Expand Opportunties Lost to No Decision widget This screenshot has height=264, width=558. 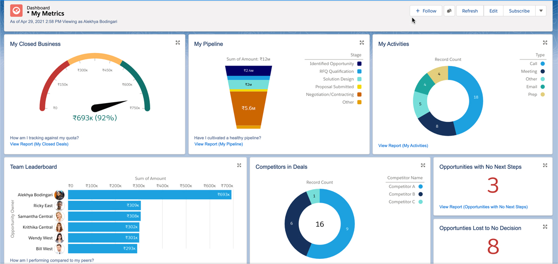(545, 227)
